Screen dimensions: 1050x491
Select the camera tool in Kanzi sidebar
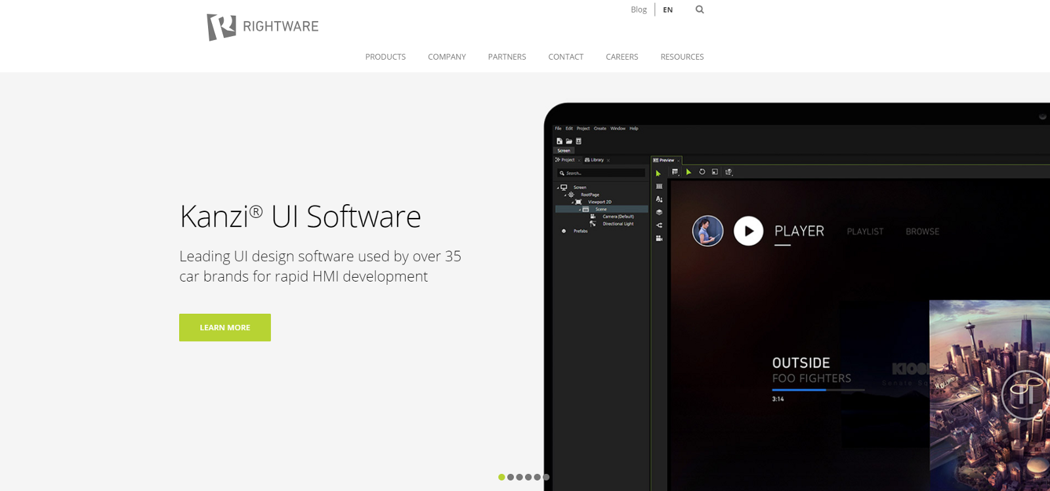[659, 238]
